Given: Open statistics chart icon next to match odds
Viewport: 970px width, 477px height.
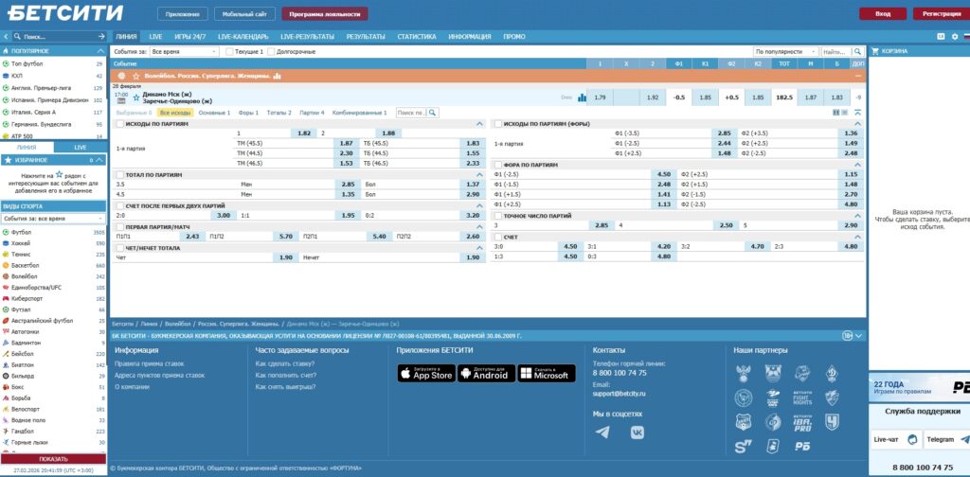Looking at the screenshot, I should [581, 97].
